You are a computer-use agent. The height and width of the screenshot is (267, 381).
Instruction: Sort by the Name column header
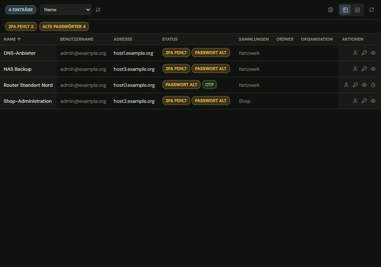(x=12, y=39)
